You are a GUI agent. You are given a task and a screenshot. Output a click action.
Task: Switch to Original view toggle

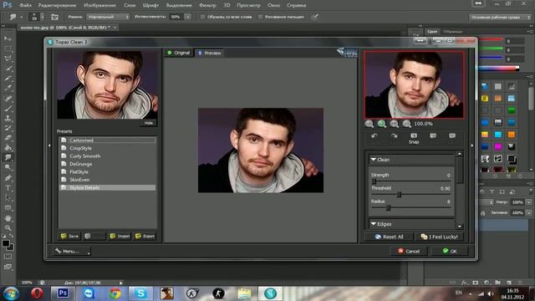click(x=178, y=53)
